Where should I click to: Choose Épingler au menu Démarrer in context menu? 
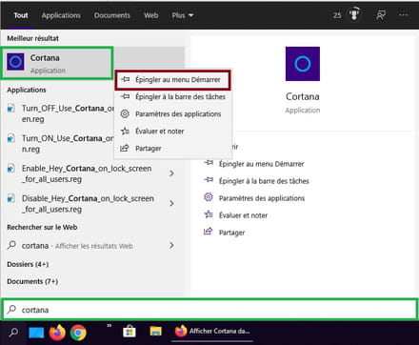(x=172, y=80)
